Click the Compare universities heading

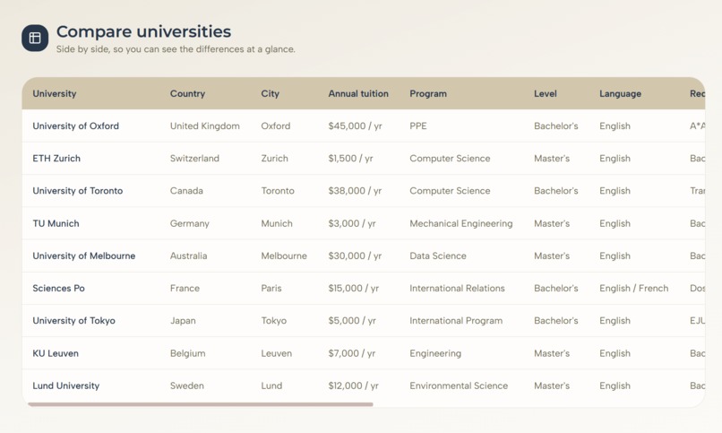[143, 31]
